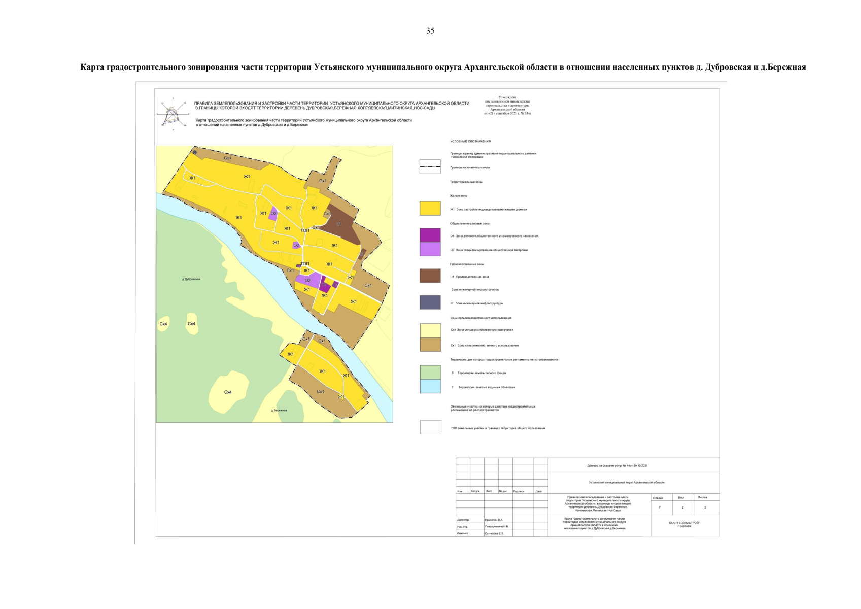Click the 'УСЛОВНЫЕ ОБОЗНАЧЕНИЯ' legend heading
The image size is (861, 609).
pos(470,141)
